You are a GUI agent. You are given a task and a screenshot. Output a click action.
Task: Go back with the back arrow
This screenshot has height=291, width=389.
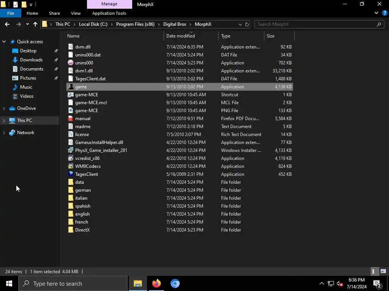[x=7, y=24]
